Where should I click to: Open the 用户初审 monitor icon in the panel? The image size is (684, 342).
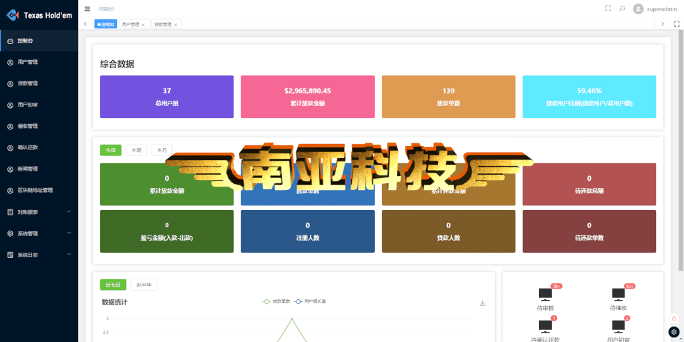tap(618, 327)
